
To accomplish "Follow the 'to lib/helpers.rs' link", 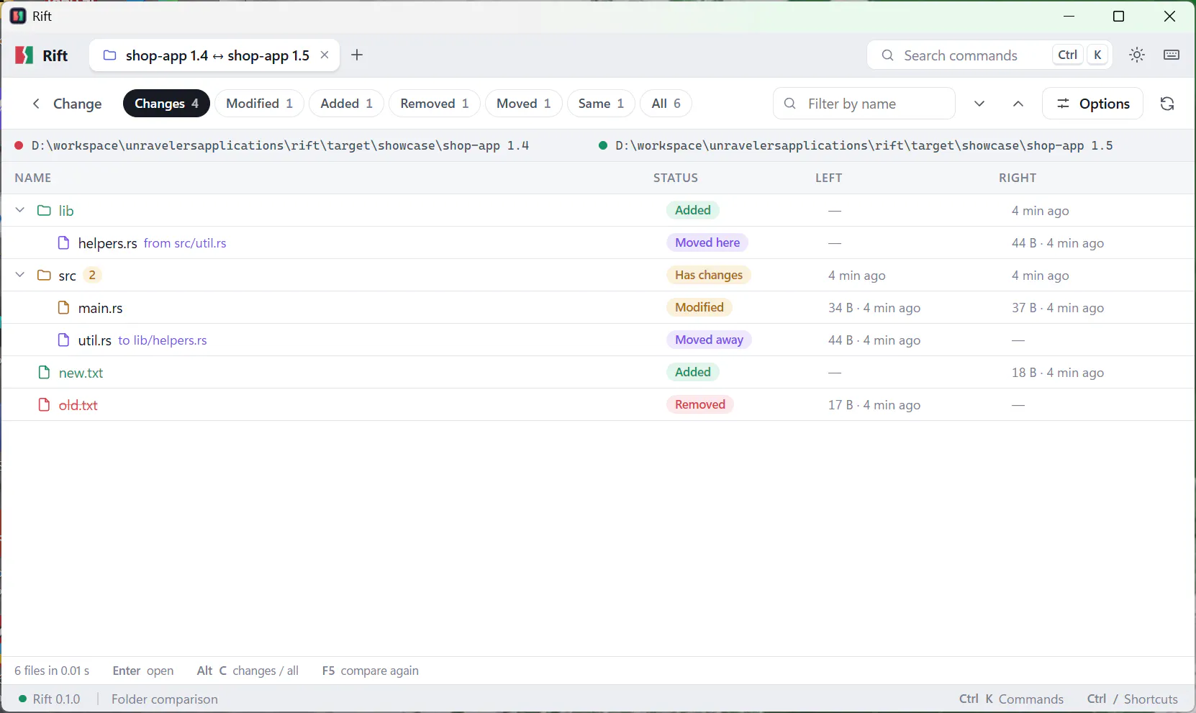I will pos(163,340).
